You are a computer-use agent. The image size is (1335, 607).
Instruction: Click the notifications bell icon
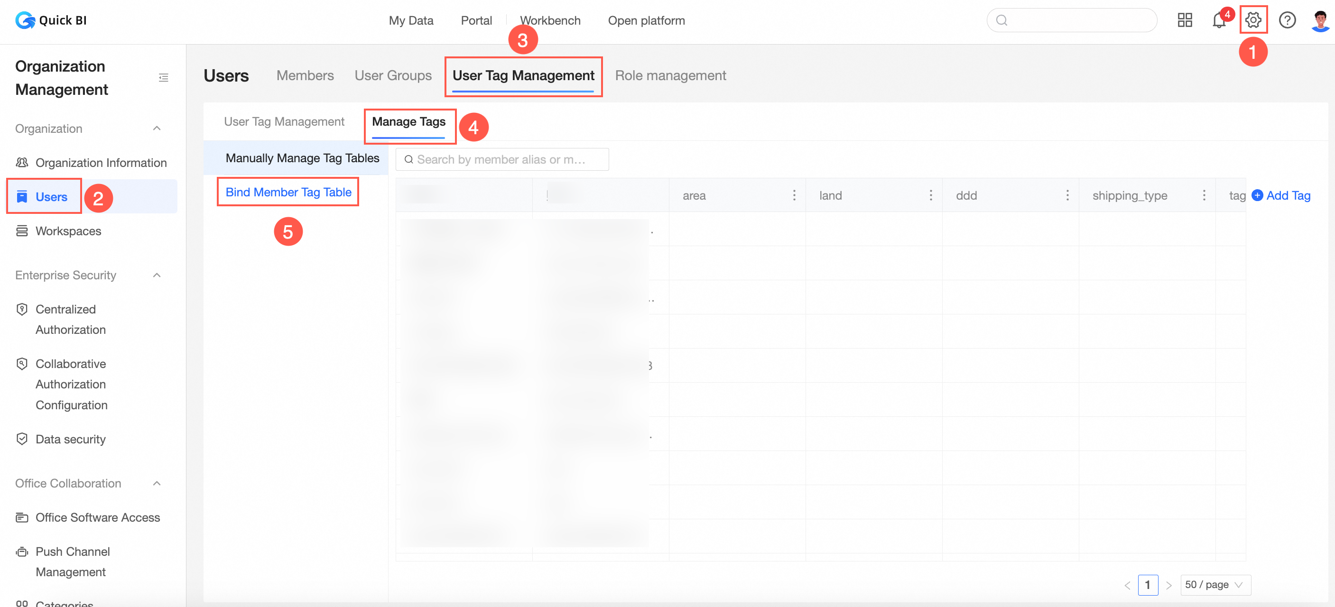pyautogui.click(x=1218, y=20)
